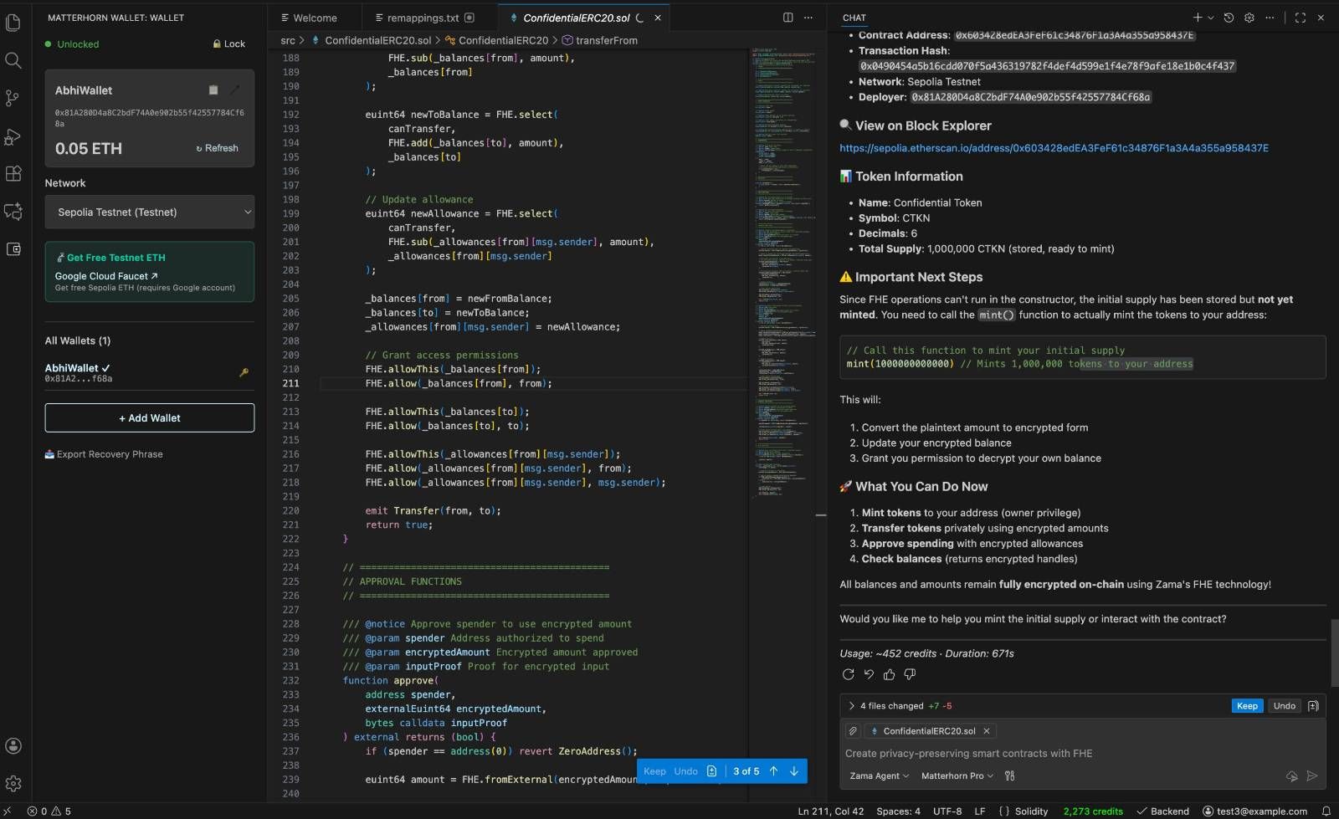Configure chat tools icon
1339x819 pixels.
1009,776
